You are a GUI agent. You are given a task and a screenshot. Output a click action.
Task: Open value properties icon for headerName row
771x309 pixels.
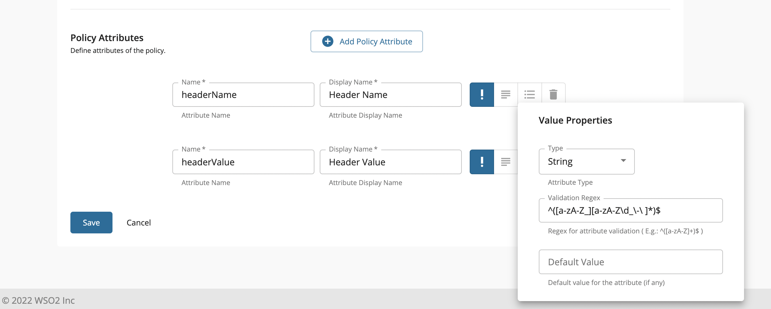[530, 95]
